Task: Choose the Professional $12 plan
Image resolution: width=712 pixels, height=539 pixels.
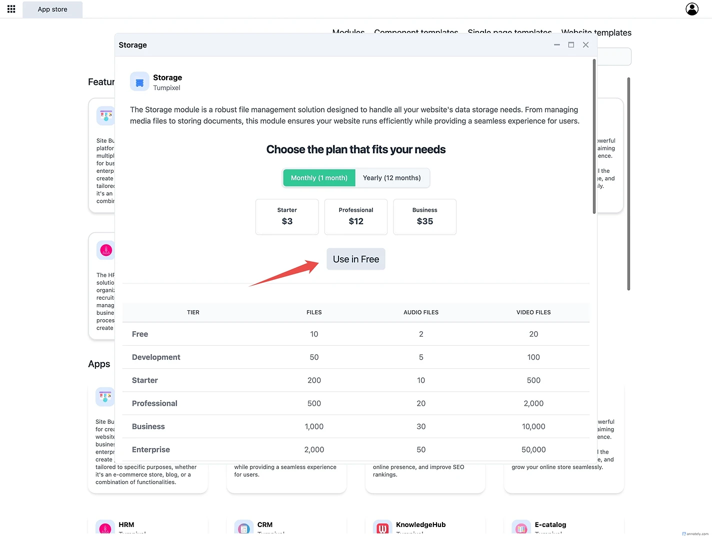Action: [x=356, y=217]
